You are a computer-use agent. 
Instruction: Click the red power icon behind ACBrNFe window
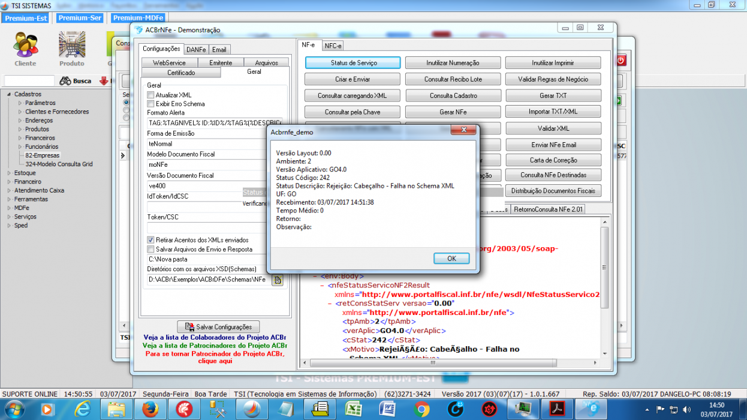[621, 60]
